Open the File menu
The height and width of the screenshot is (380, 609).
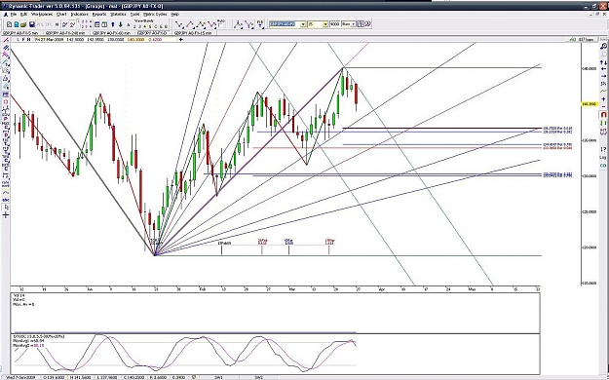pos(14,14)
